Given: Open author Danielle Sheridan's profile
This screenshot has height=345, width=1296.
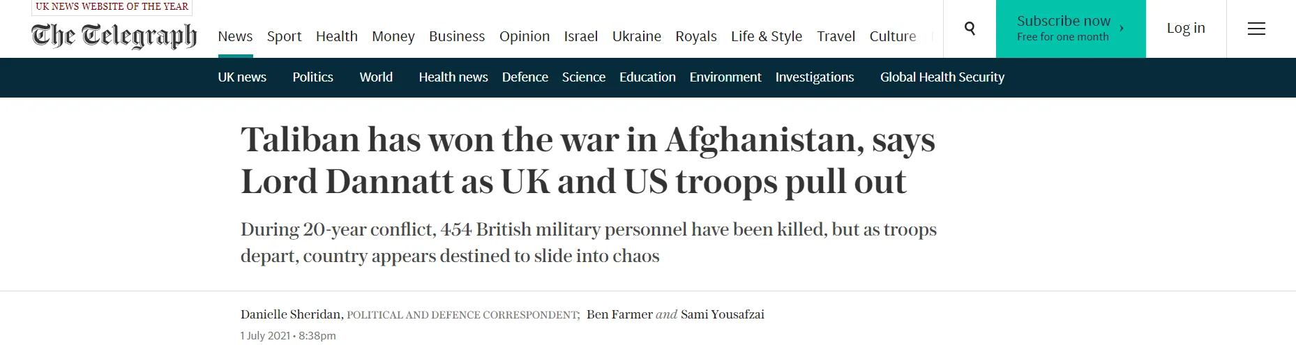Looking at the screenshot, I should click(x=291, y=314).
